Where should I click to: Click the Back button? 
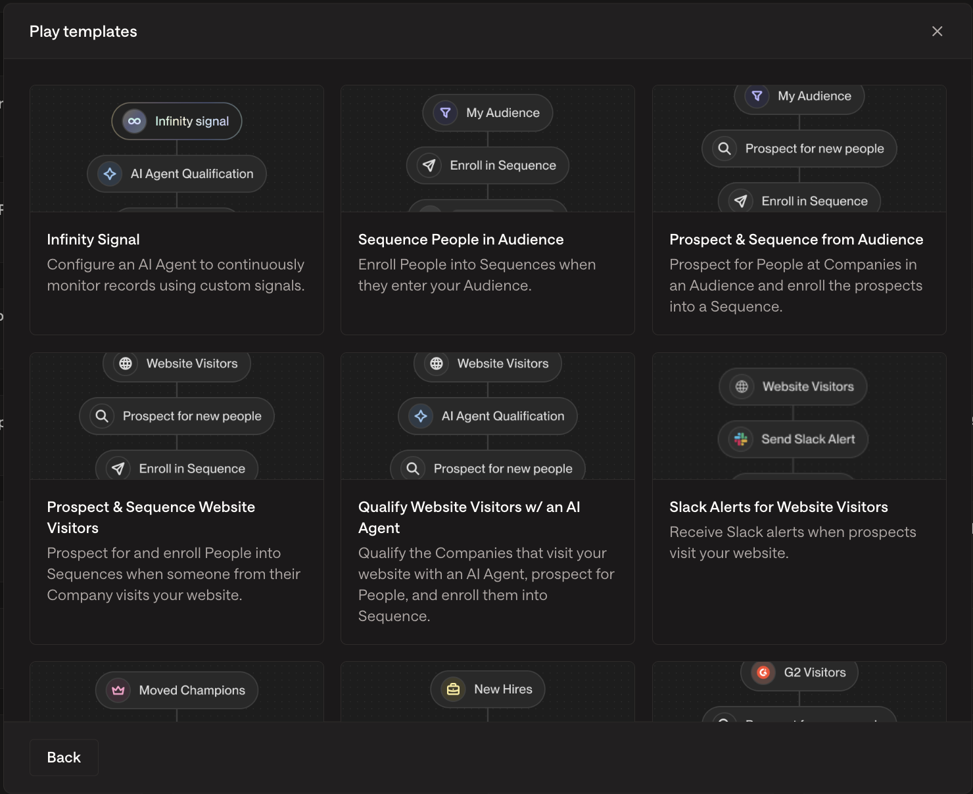[64, 757]
